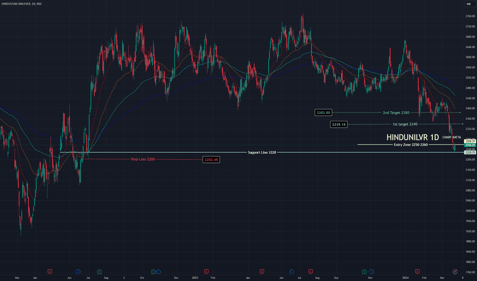Click the '2nd Target 2380' line label
This screenshot has height=281, width=477.
[396, 113]
